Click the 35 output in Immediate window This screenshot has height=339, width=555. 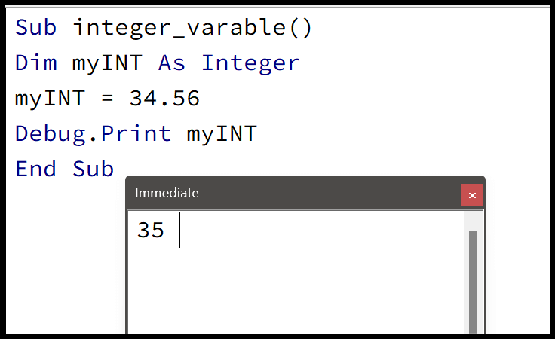pos(150,230)
